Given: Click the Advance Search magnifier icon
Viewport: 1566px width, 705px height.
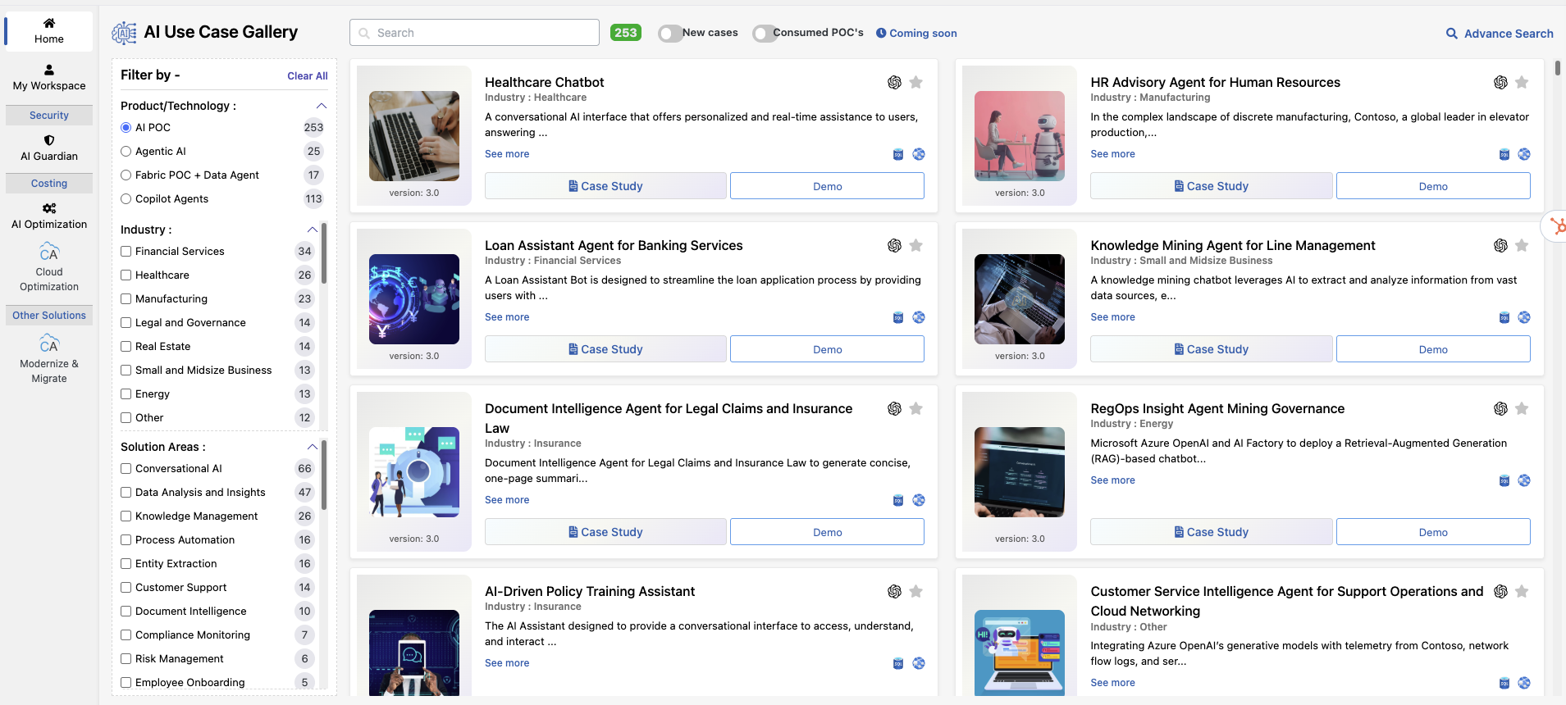Looking at the screenshot, I should pyautogui.click(x=1451, y=34).
